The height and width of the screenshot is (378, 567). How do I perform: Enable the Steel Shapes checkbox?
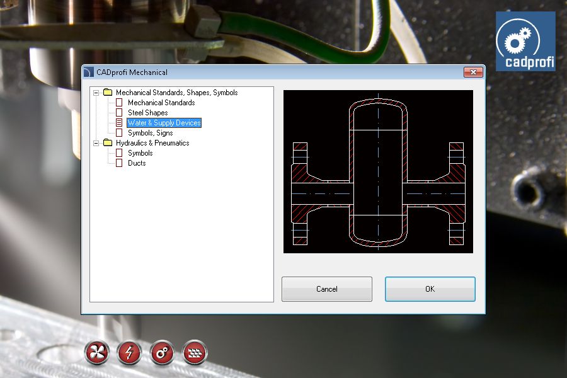tap(119, 113)
